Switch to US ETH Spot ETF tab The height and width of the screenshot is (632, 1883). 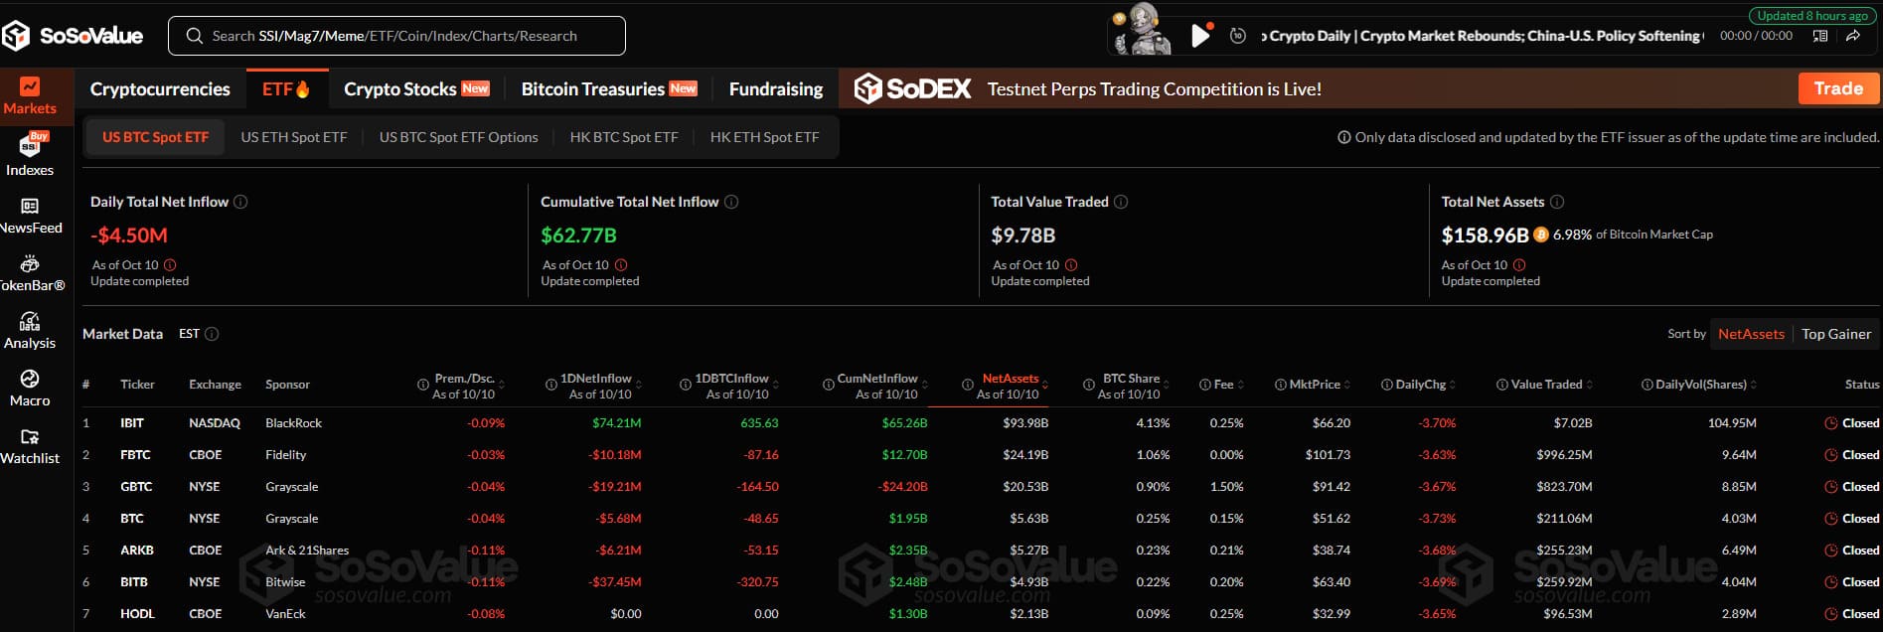pyautogui.click(x=294, y=137)
